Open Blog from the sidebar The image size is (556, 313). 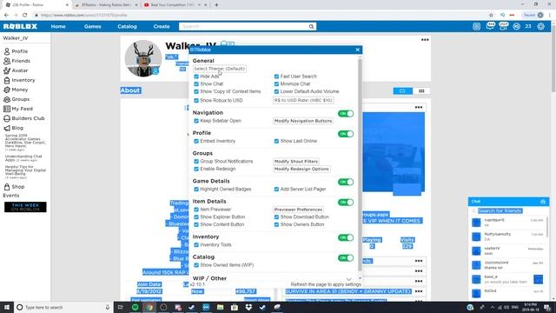click(x=14, y=128)
